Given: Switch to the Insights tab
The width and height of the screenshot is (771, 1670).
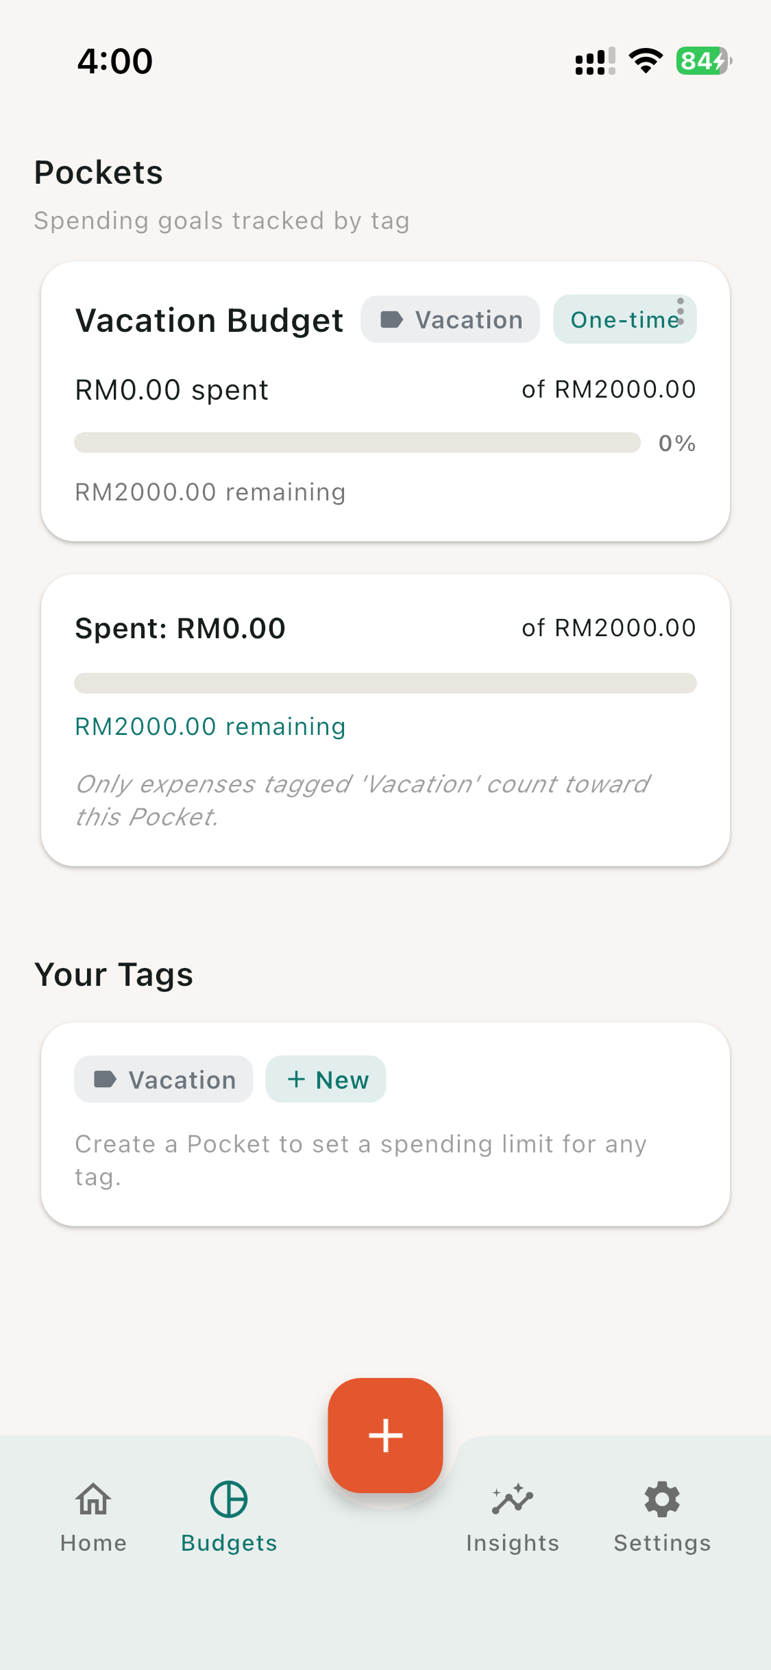Looking at the screenshot, I should (x=513, y=1516).
